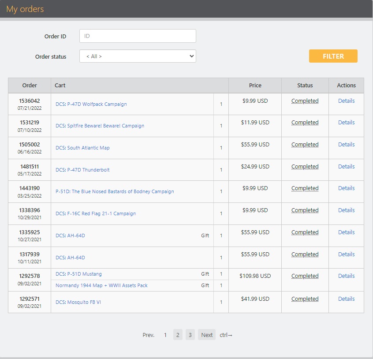Open DCS: P-51D Mustang link
Image resolution: width=373 pixels, height=359 pixels.
[78, 274]
